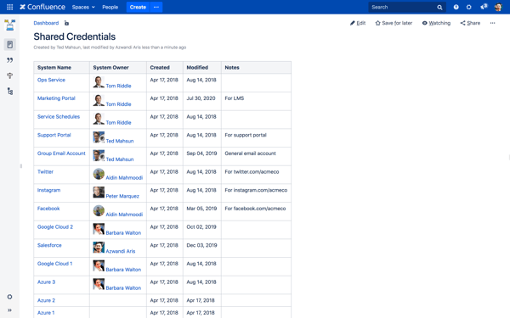This screenshot has width=510, height=318.
Task: Open notifications megaphone icon
Action: coord(484,7)
